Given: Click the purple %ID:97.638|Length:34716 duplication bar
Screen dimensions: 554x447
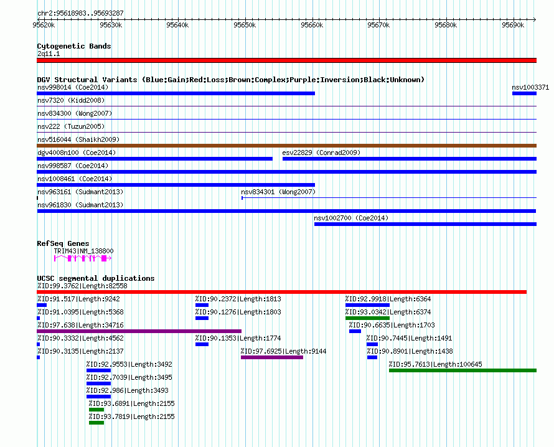Looking at the screenshot, I should [x=139, y=331].
